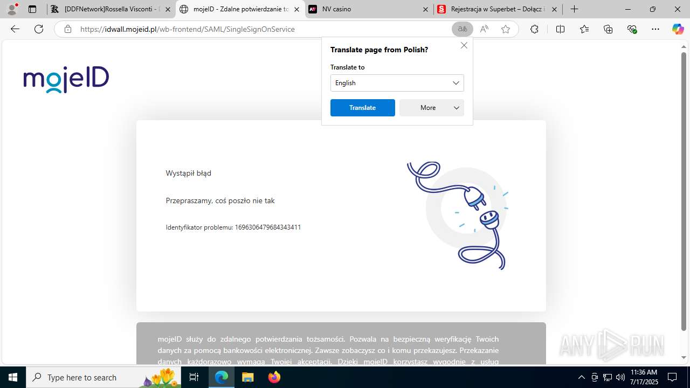Close the translate popup with X
Image resolution: width=690 pixels, height=388 pixels.
click(464, 45)
